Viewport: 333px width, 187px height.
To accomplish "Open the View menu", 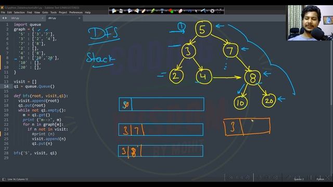I will 37,12.
